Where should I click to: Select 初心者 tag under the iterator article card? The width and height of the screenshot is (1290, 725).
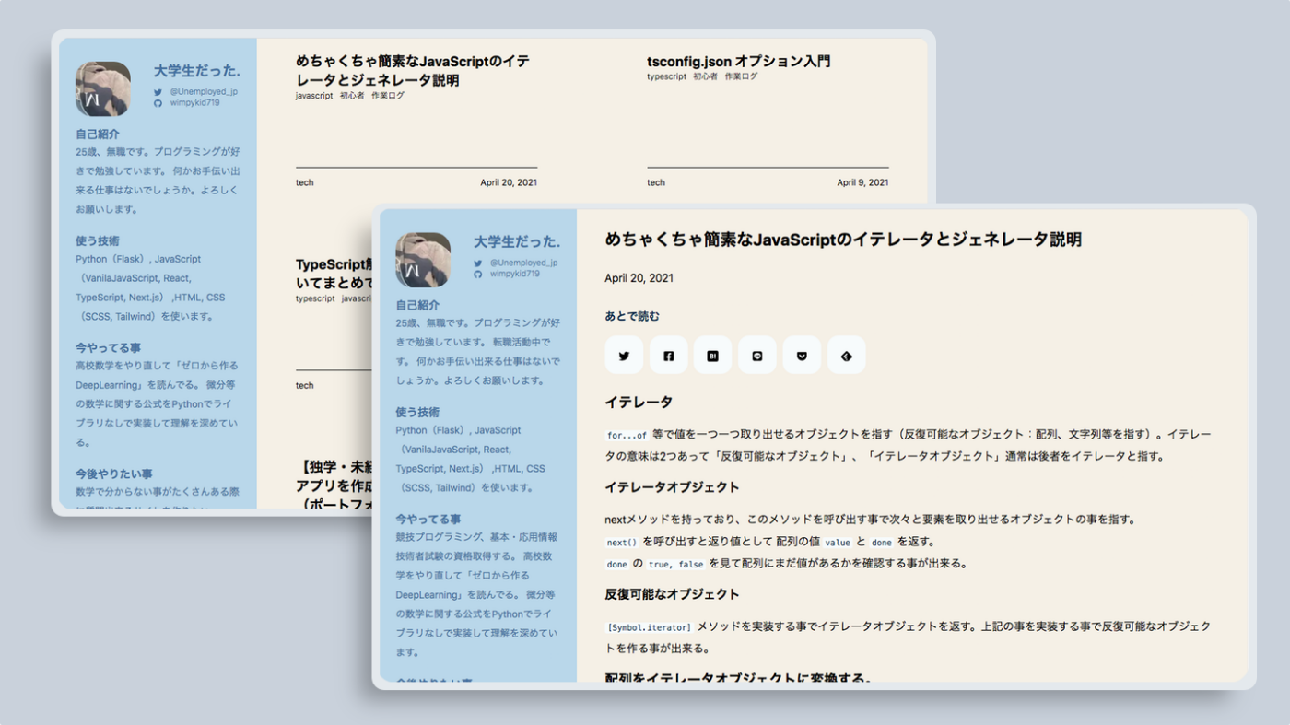click(352, 95)
